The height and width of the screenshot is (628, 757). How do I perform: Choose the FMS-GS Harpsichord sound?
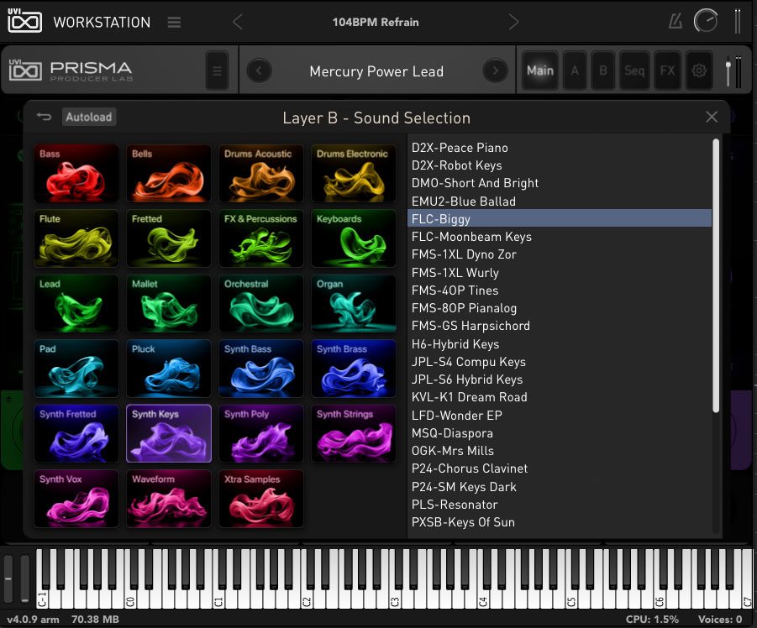click(x=560, y=326)
